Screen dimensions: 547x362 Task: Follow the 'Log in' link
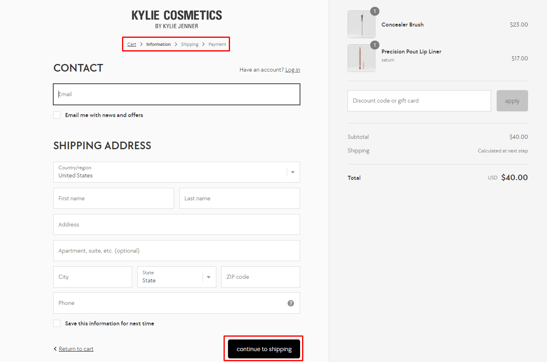pyautogui.click(x=293, y=70)
